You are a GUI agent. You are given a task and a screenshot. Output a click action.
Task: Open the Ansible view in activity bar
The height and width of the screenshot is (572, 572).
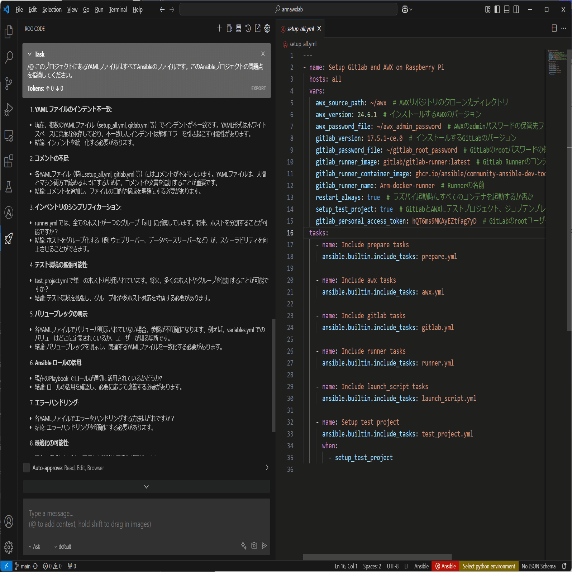(x=9, y=213)
